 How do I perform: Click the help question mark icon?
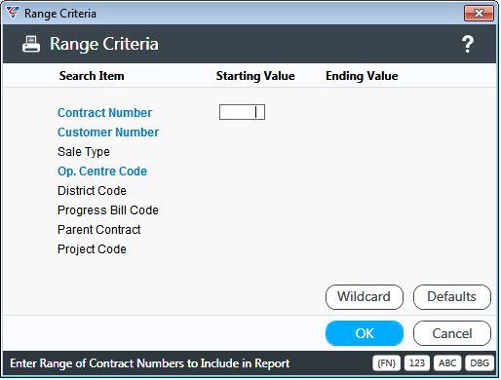coord(468,45)
